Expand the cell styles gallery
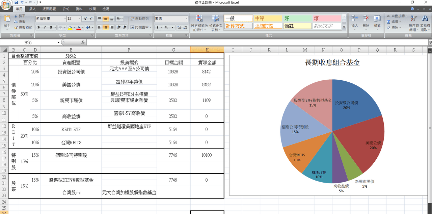The height and width of the screenshot is (214, 432). click(344, 27)
